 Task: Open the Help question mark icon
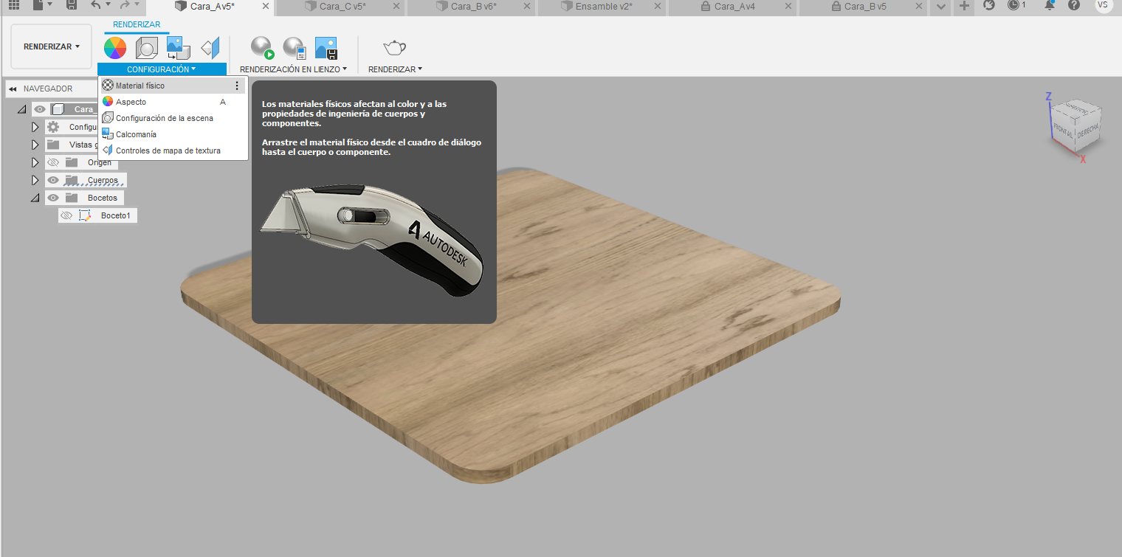tap(1074, 5)
